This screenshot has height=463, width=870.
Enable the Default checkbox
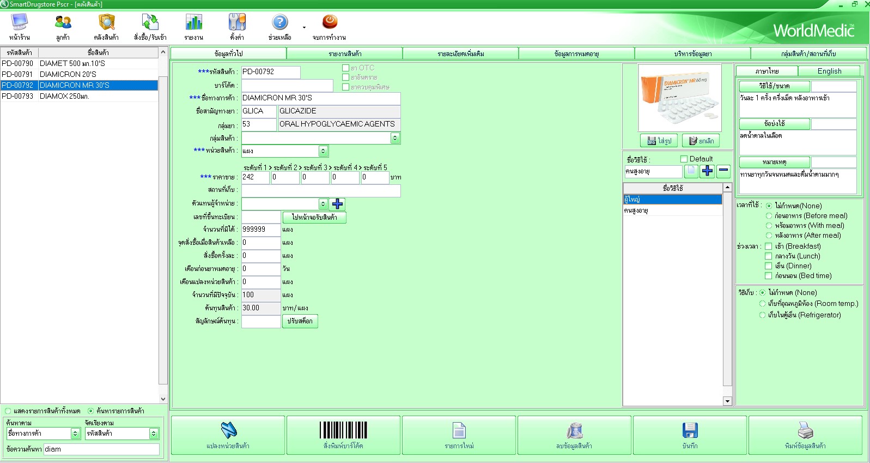coord(684,159)
